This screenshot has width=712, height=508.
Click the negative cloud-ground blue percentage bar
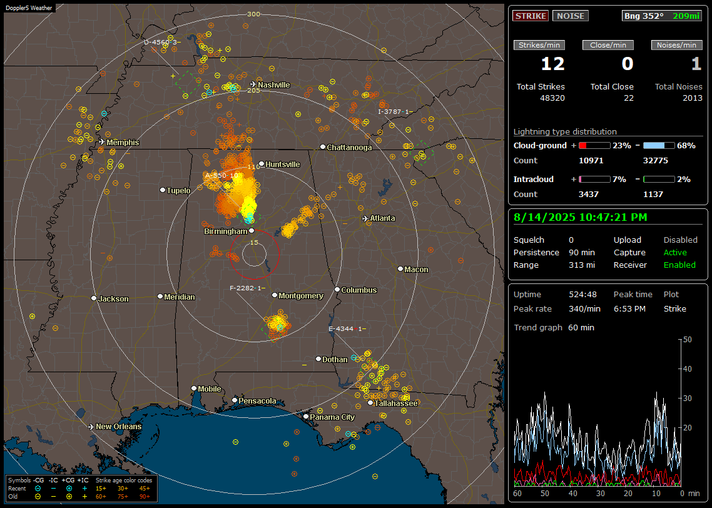658,146
